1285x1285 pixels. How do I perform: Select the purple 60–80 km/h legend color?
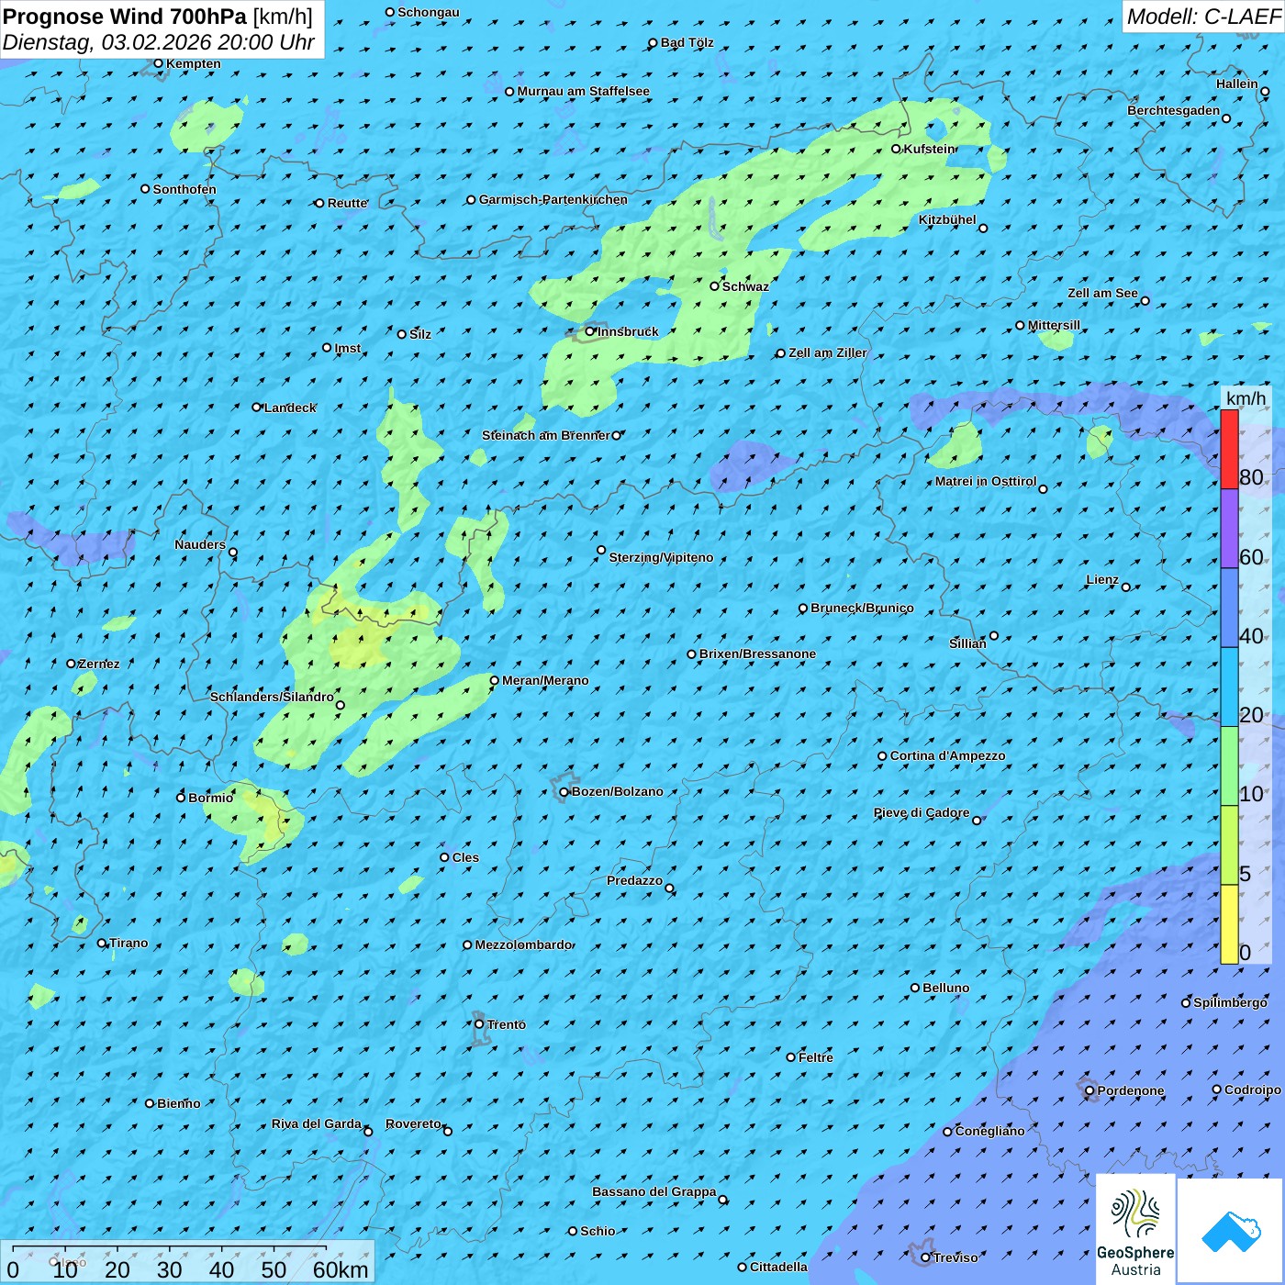pos(1229,529)
